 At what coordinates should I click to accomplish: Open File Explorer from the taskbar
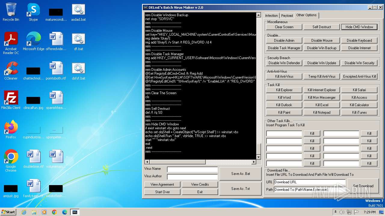click(34, 212)
